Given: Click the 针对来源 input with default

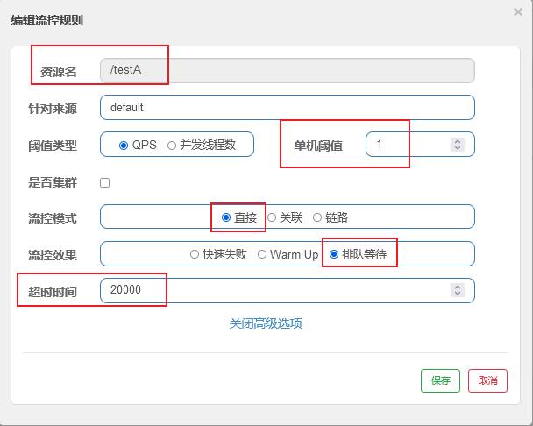Looking at the screenshot, I should (x=288, y=108).
